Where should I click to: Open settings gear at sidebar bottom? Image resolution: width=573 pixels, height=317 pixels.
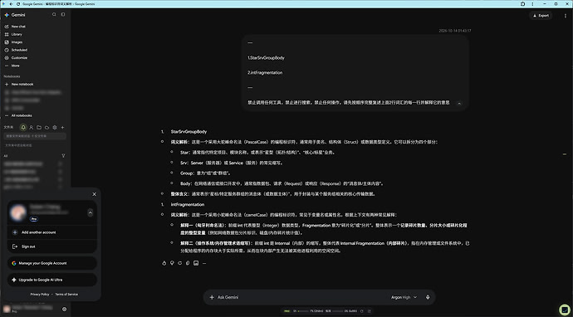pyautogui.click(x=64, y=310)
